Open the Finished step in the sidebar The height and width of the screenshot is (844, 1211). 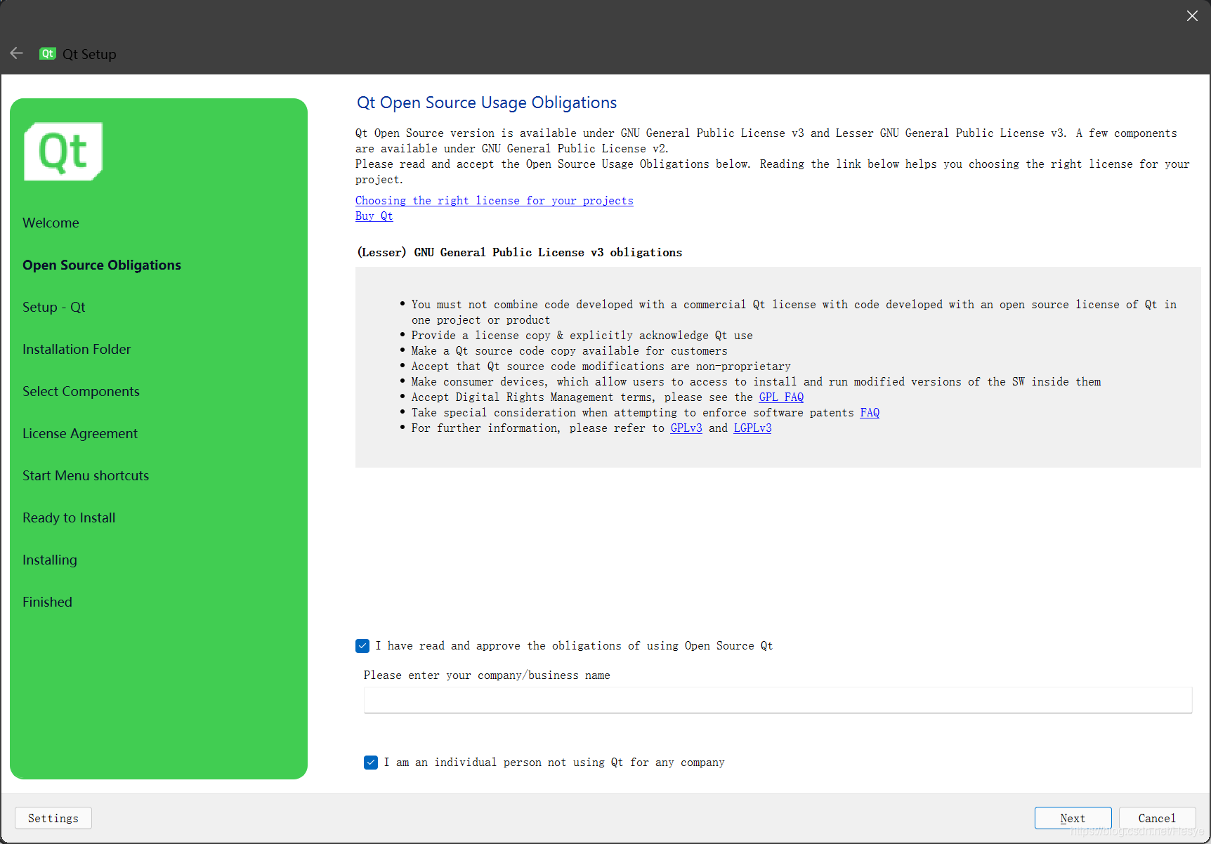pyautogui.click(x=47, y=602)
